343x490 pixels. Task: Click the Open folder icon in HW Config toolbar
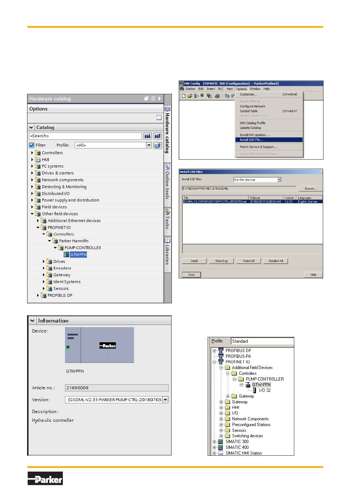(x=190, y=96)
